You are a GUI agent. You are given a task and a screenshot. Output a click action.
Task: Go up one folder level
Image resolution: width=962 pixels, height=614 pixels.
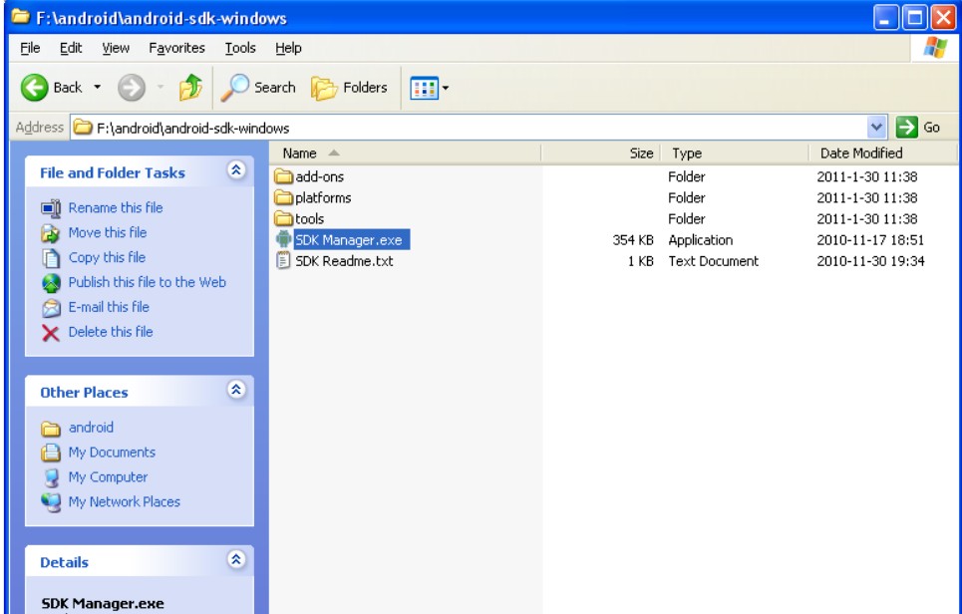[190, 88]
